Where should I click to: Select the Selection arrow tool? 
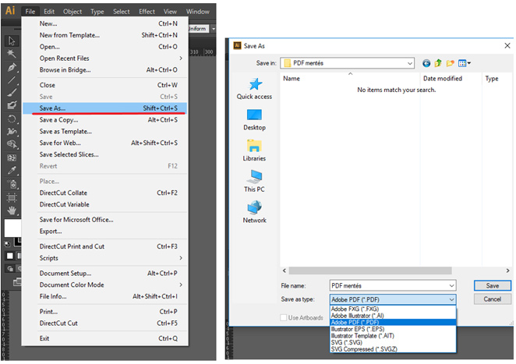click(x=12, y=41)
